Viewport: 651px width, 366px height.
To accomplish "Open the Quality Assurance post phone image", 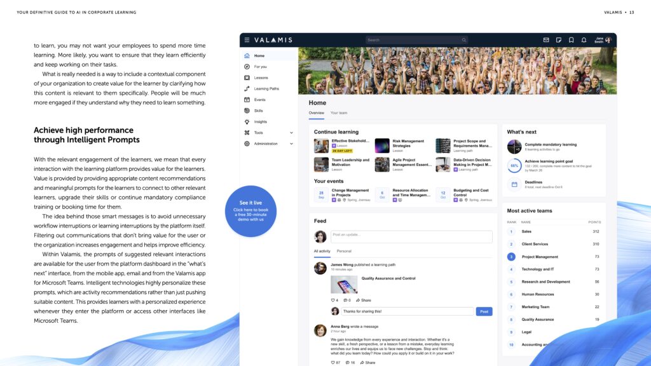I will click(344, 285).
